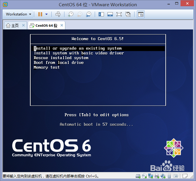Select 'Memory test' boot entry
The width and height of the screenshot is (196, 181).
(47, 67)
